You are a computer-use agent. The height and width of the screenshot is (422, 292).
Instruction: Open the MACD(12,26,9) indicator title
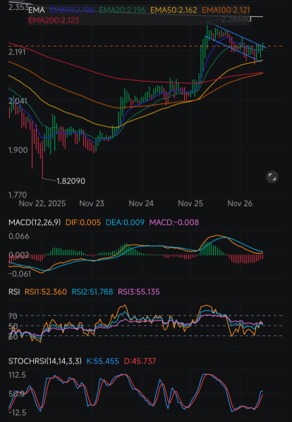(35, 223)
